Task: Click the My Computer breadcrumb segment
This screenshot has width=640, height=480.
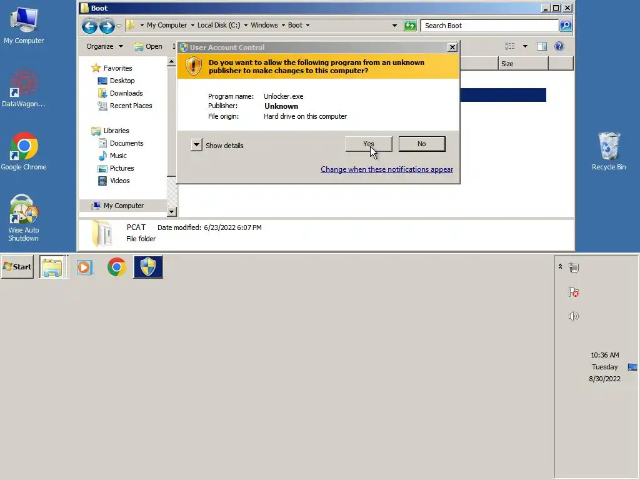Action: (166, 25)
